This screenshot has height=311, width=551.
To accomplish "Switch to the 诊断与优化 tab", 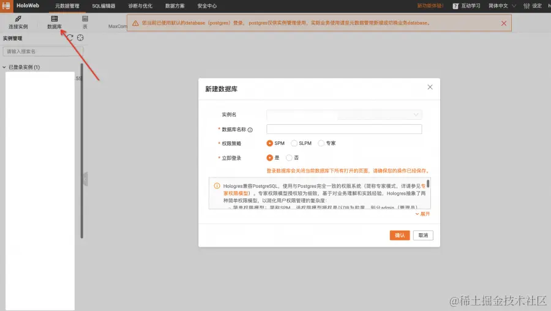I will pyautogui.click(x=140, y=6).
